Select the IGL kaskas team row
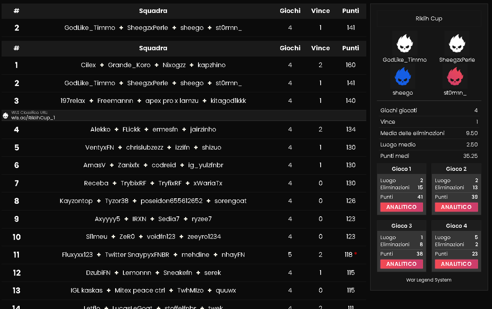This screenshot has height=309, width=492. click(x=184, y=291)
